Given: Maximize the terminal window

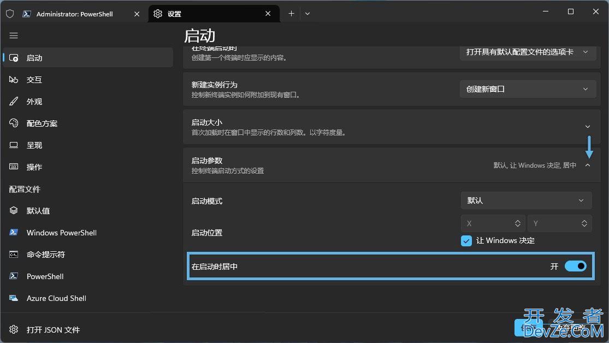Looking at the screenshot, I should tap(571, 11).
